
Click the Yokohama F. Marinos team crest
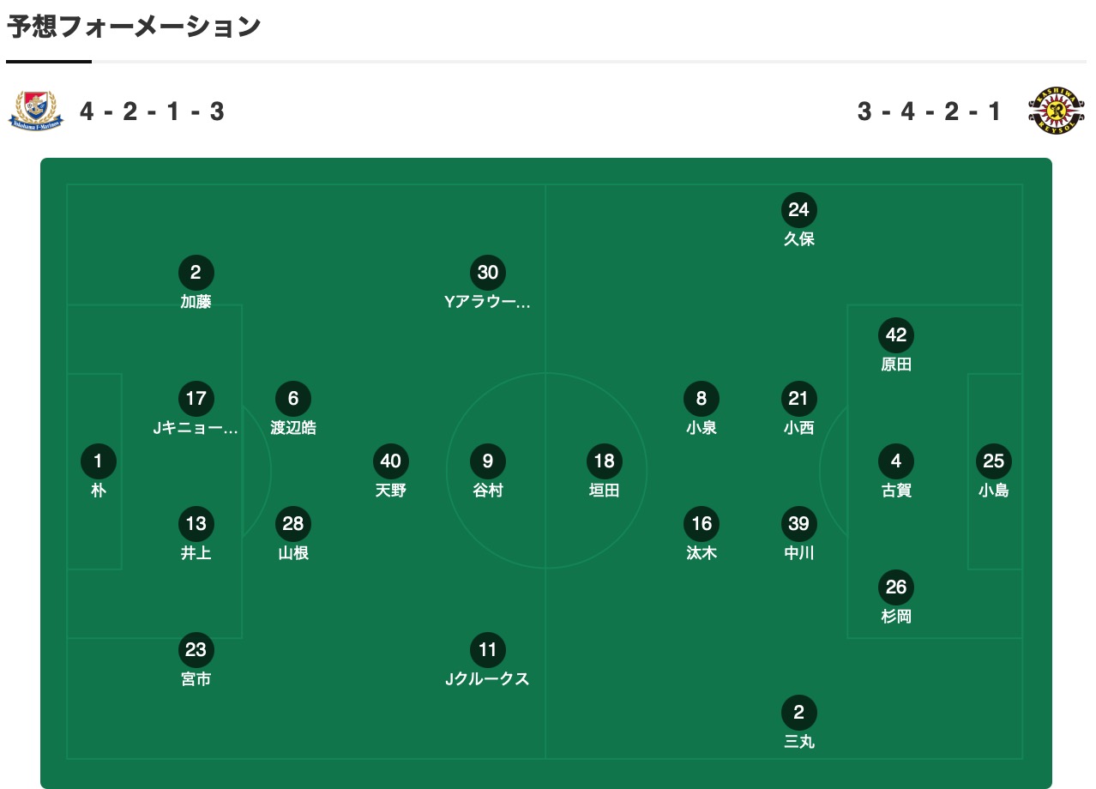[36, 111]
